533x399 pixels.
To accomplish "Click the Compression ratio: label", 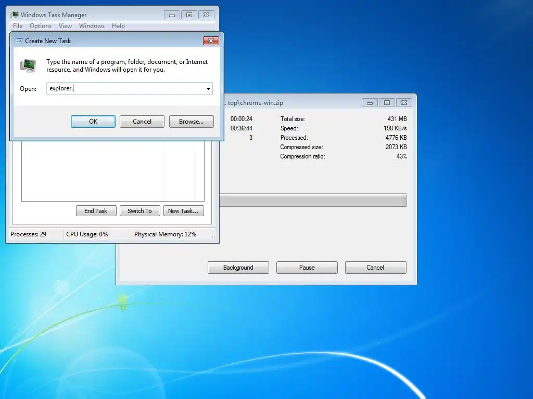I will [302, 156].
